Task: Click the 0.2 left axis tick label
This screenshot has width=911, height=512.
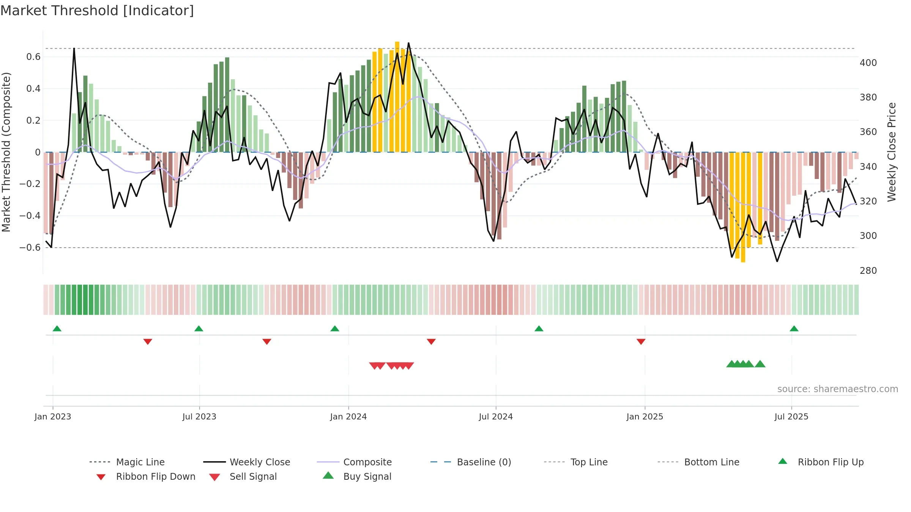Action: click(x=33, y=121)
